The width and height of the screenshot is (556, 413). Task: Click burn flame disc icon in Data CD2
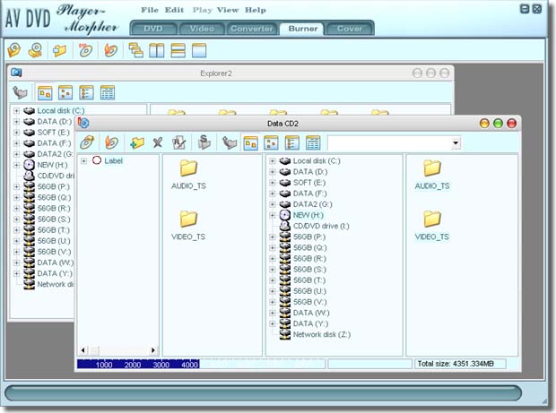click(x=111, y=142)
